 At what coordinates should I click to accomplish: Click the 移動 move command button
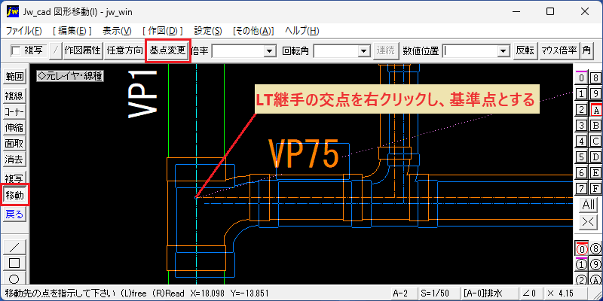point(14,196)
